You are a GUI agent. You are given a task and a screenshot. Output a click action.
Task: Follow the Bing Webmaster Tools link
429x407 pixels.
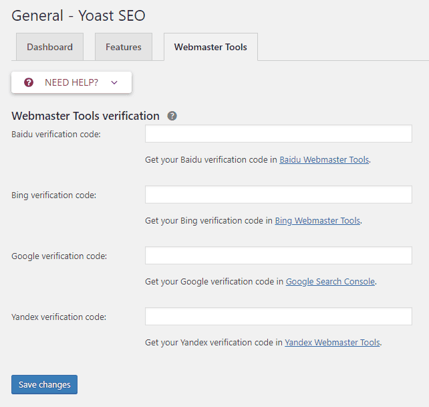[317, 220]
